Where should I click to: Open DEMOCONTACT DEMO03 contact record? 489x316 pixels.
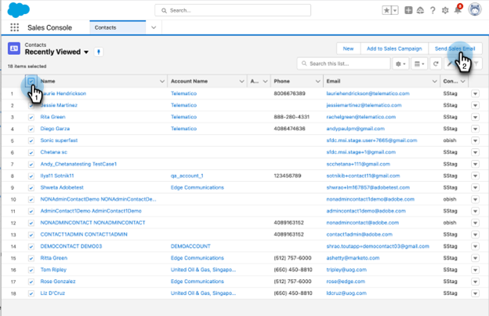click(71, 246)
